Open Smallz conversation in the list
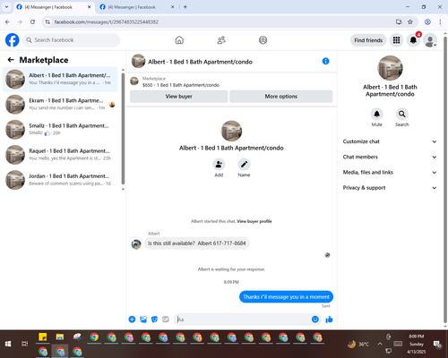Viewport: 448px width, 358px height. point(60,130)
